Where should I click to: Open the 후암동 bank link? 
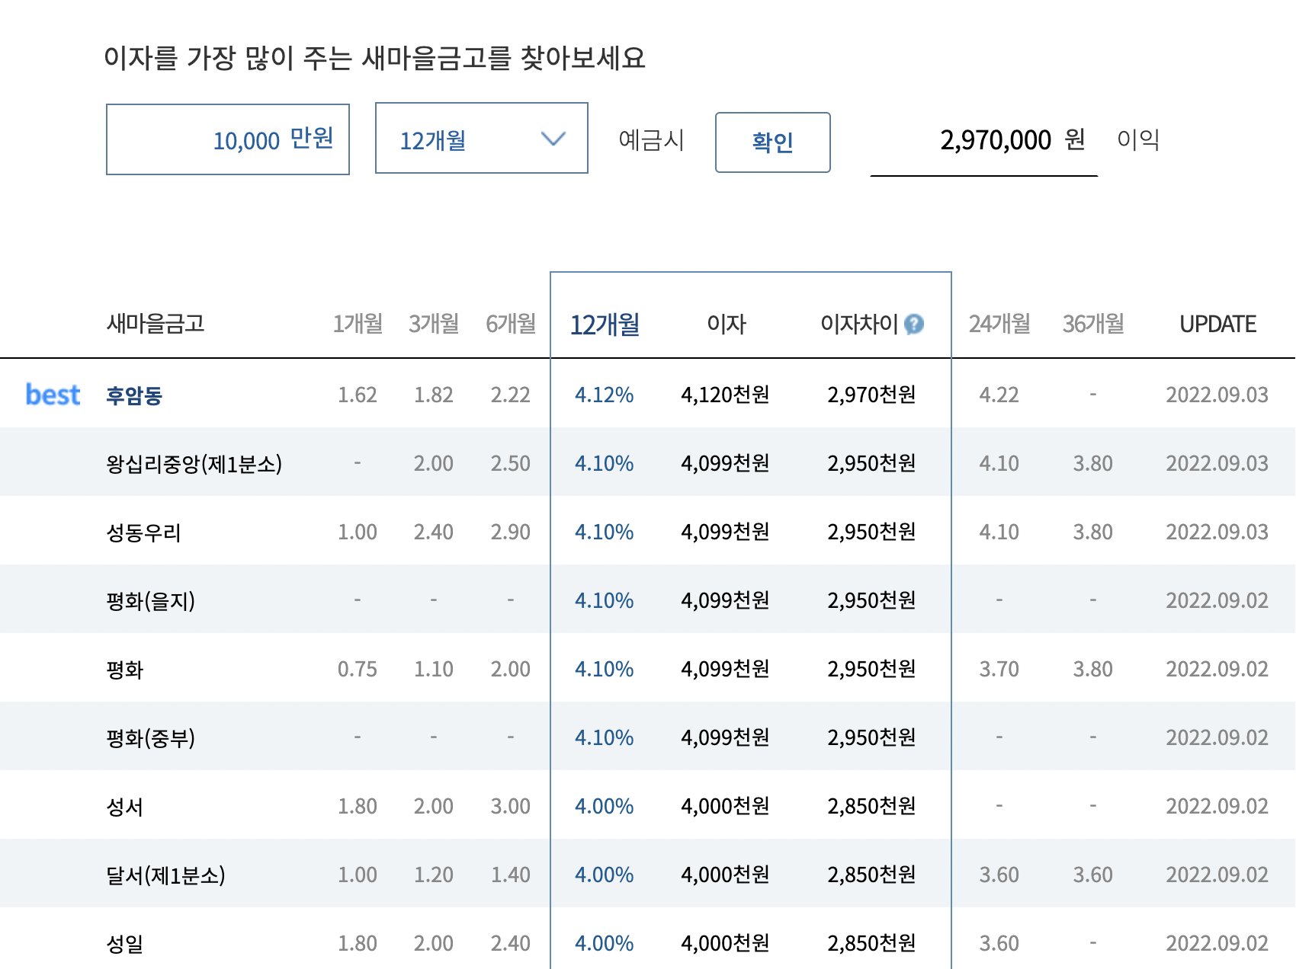[x=134, y=395]
